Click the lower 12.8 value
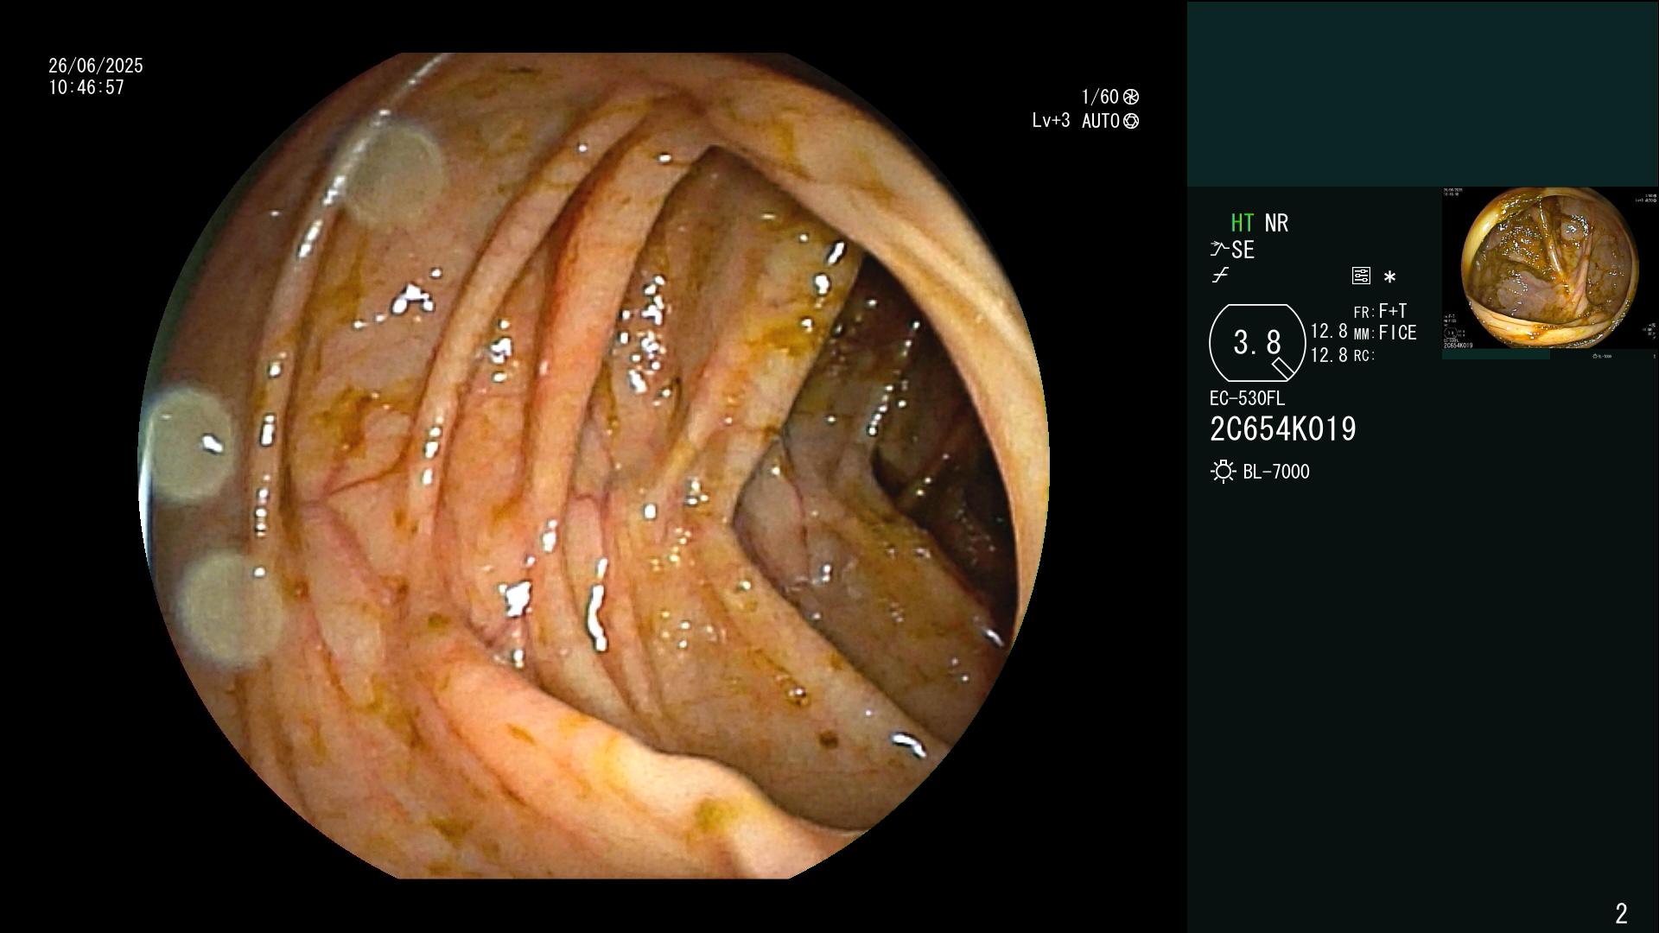1659x933 pixels. [1329, 354]
